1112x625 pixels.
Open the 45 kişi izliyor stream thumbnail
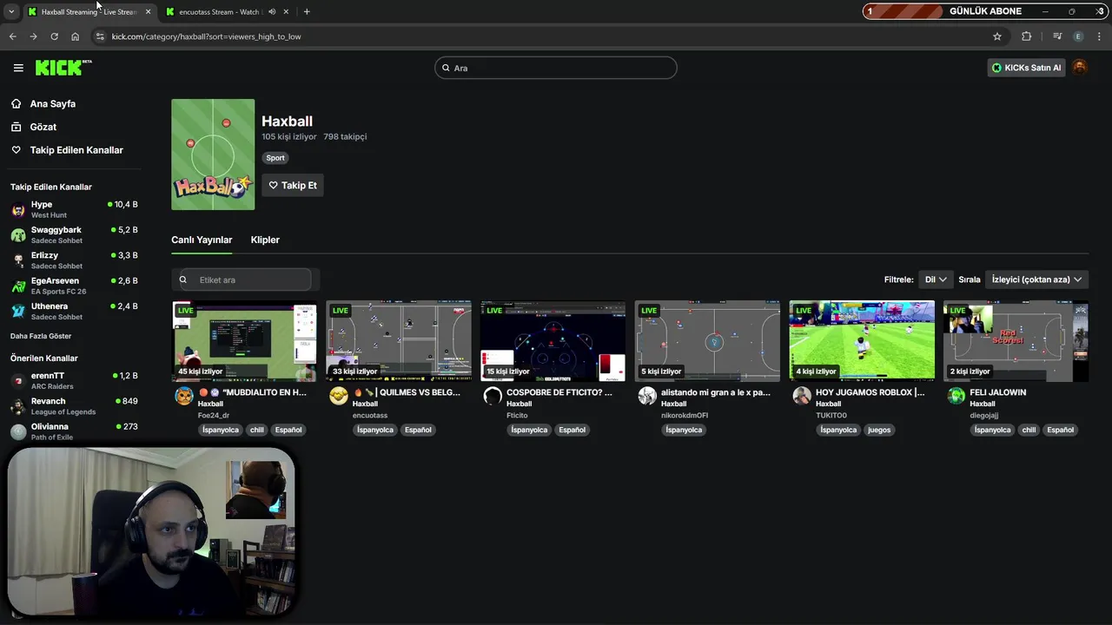244,341
